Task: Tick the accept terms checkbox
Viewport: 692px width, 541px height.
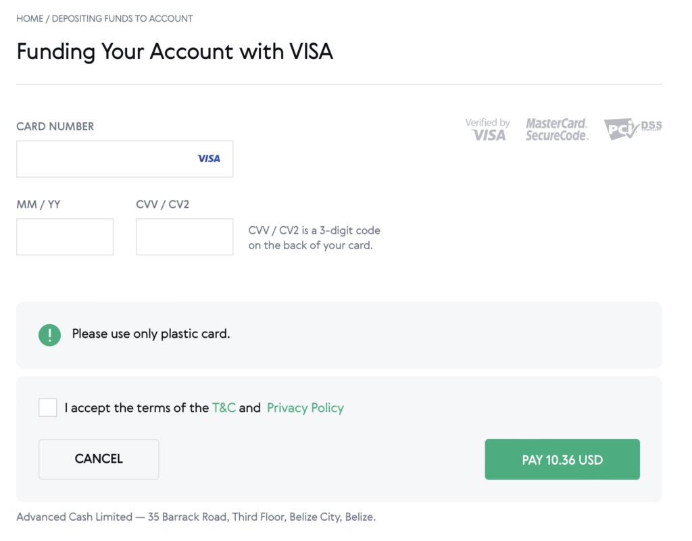Action: (48, 407)
